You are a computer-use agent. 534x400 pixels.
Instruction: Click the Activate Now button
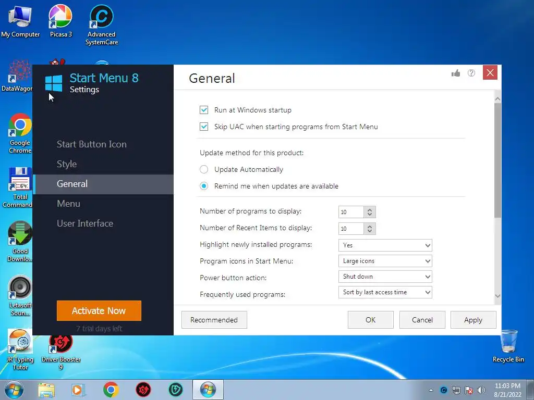tap(99, 310)
